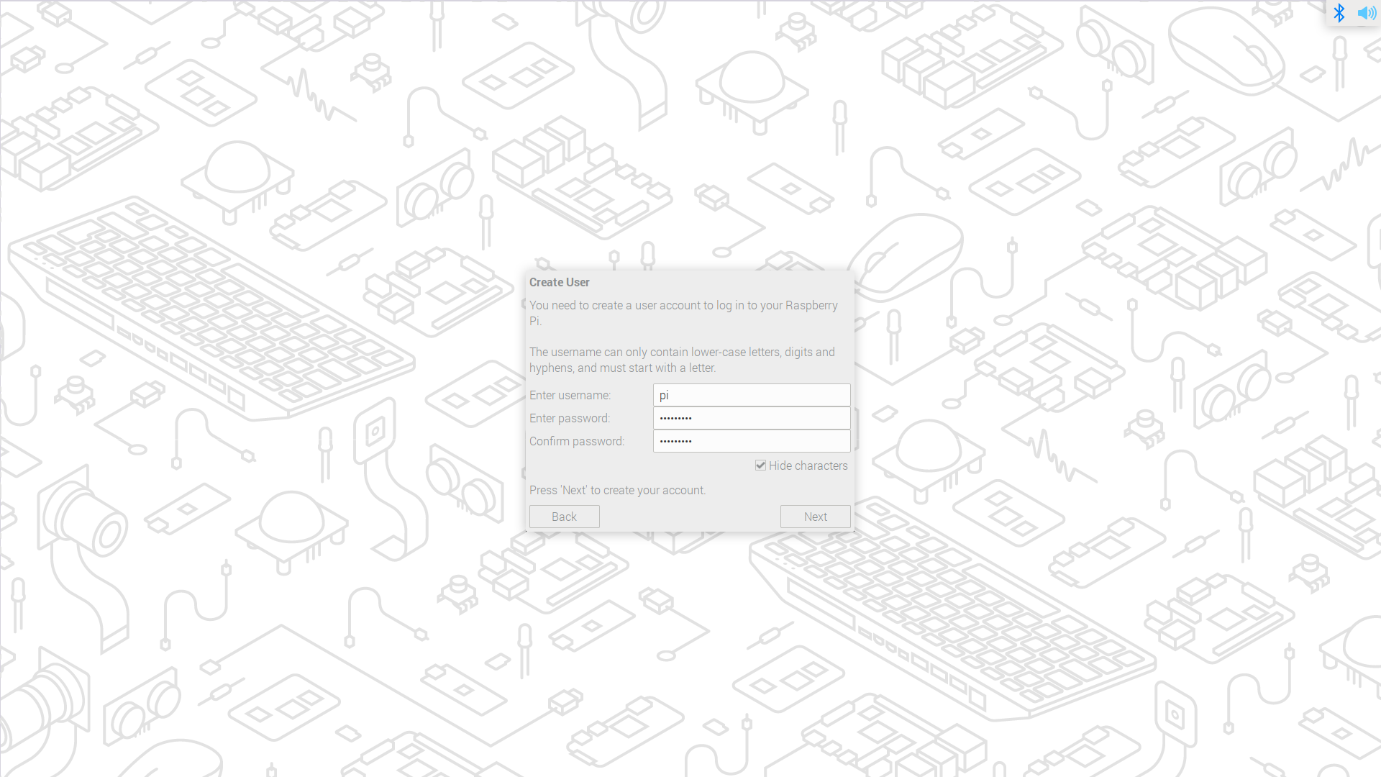Click the Enter password field
Screen dimensions: 1381x777
tap(751, 417)
